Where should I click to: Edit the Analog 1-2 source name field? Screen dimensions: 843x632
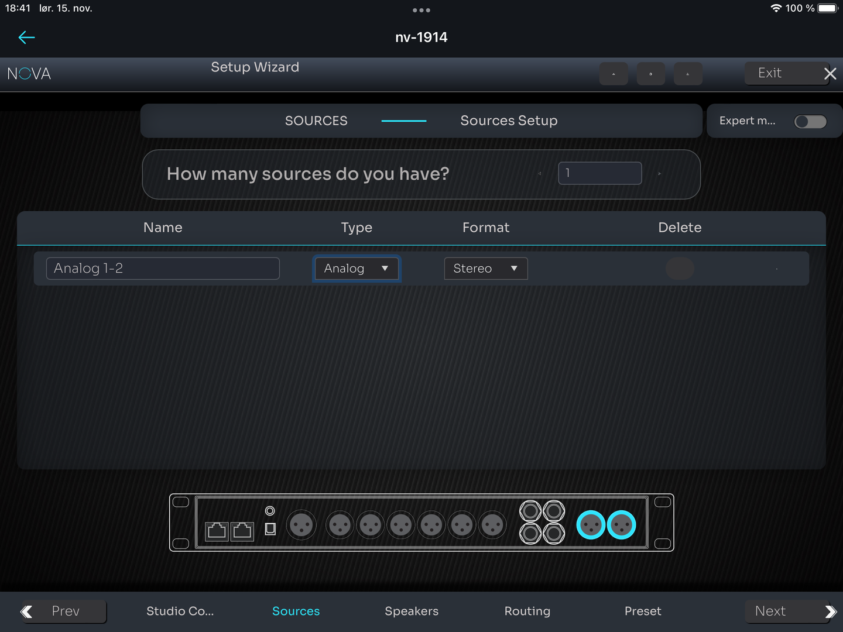pyautogui.click(x=163, y=269)
